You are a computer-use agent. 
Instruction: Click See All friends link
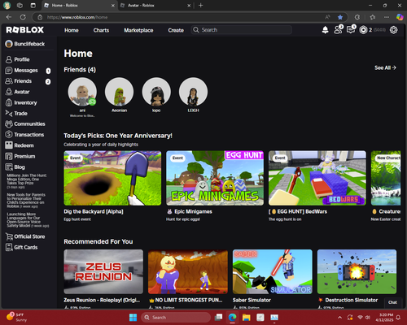point(385,67)
